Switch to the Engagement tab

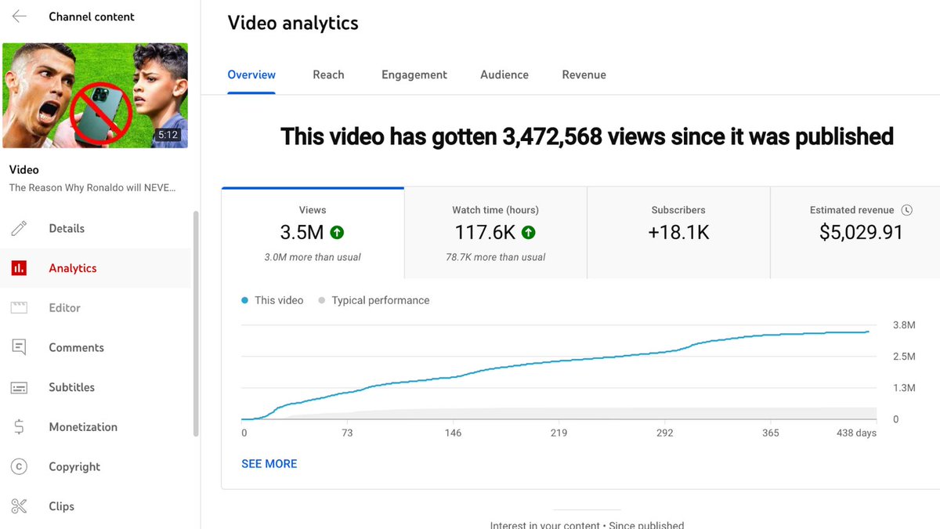coord(414,74)
